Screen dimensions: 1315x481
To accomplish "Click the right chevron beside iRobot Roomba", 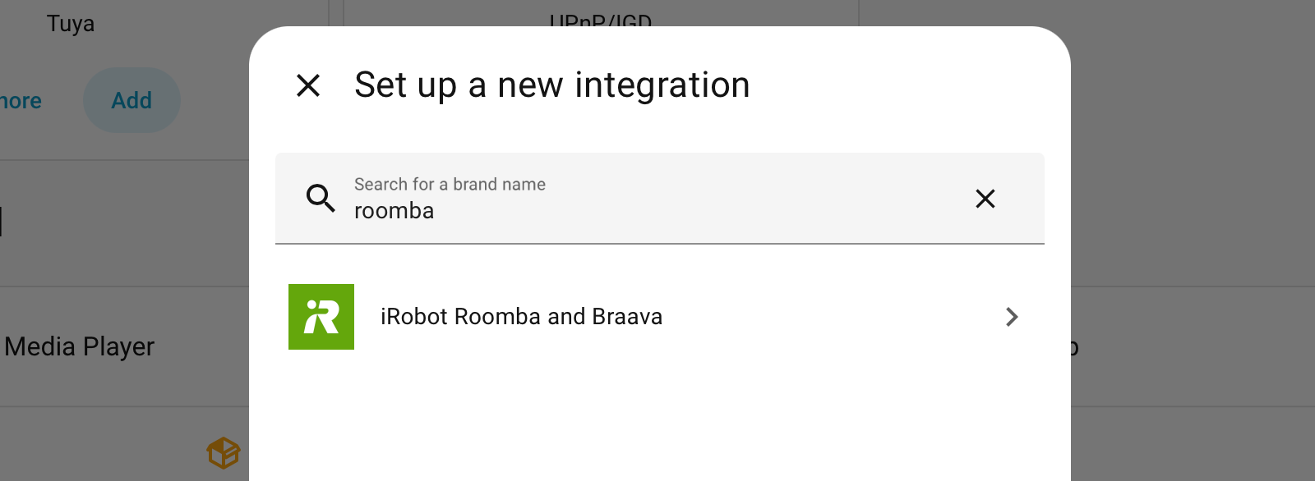I will pos(1012,317).
